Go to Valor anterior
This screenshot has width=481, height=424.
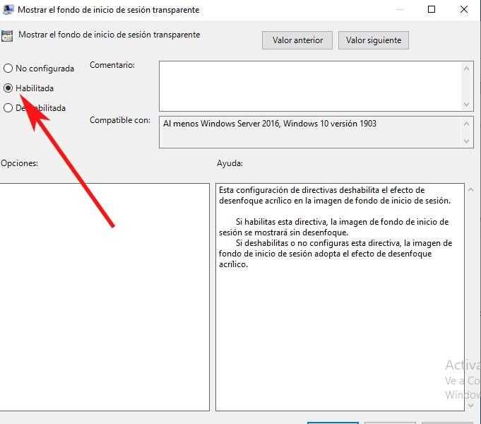click(297, 40)
